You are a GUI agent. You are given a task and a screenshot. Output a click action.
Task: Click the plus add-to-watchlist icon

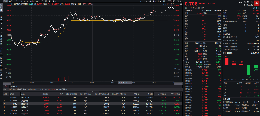tap(258, 8)
